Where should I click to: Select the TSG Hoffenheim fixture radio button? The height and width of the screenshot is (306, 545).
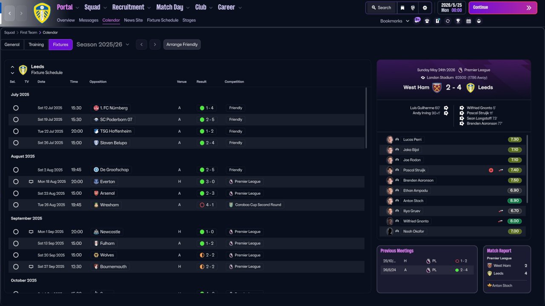[16, 131]
